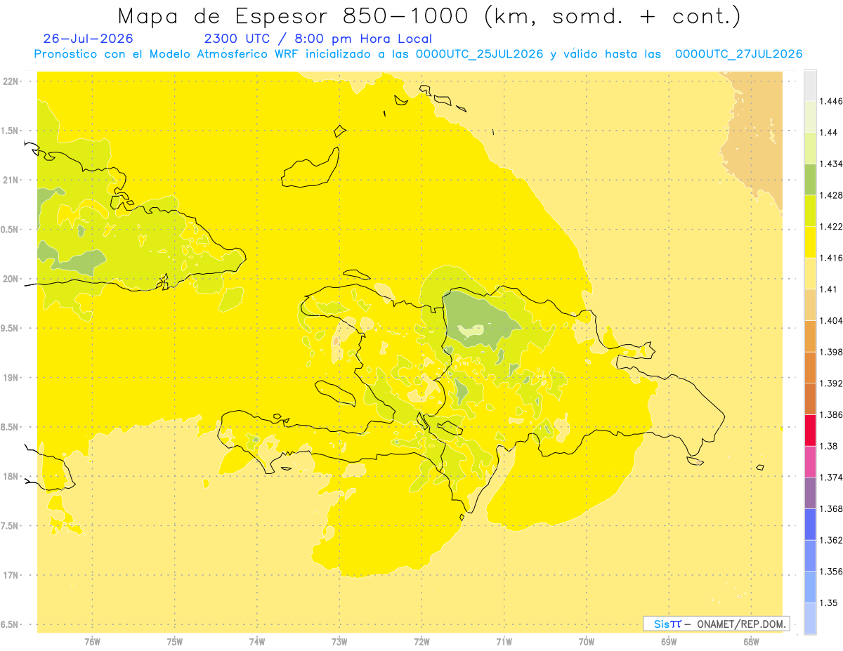Click the longitude label '70W'
Image resolution: width=843 pixels, height=651 pixels.
(587, 641)
